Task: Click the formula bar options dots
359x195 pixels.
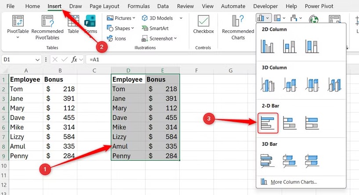Action: 46,59
